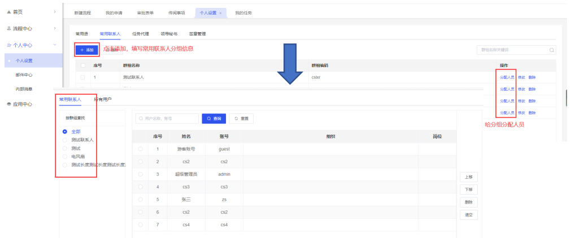Close the 个人设置 tab with its x

pyautogui.click(x=220, y=12)
